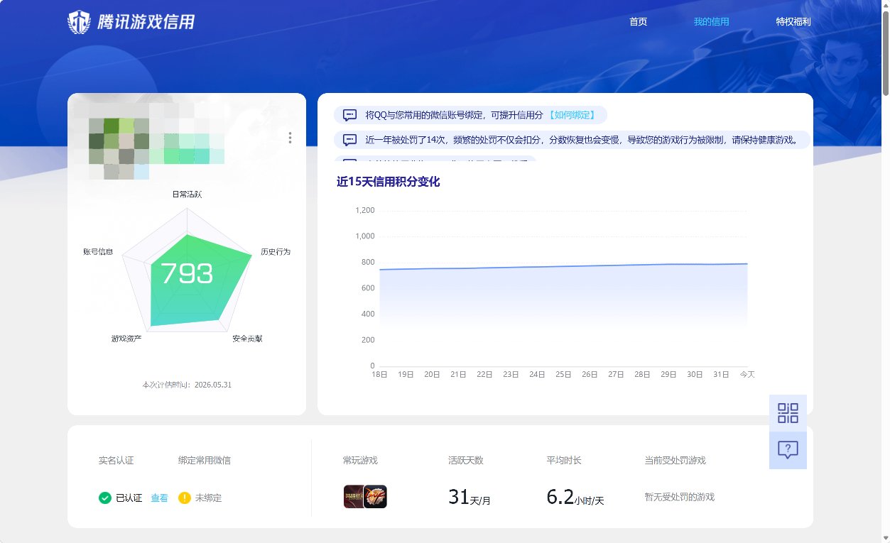Image resolution: width=890 pixels, height=543 pixels.
Task: Click the 6.2小时/天 average duration value
Action: pyautogui.click(x=575, y=498)
